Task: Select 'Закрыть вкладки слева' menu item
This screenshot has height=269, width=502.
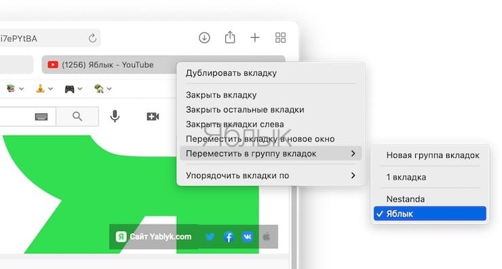Action: point(271,125)
